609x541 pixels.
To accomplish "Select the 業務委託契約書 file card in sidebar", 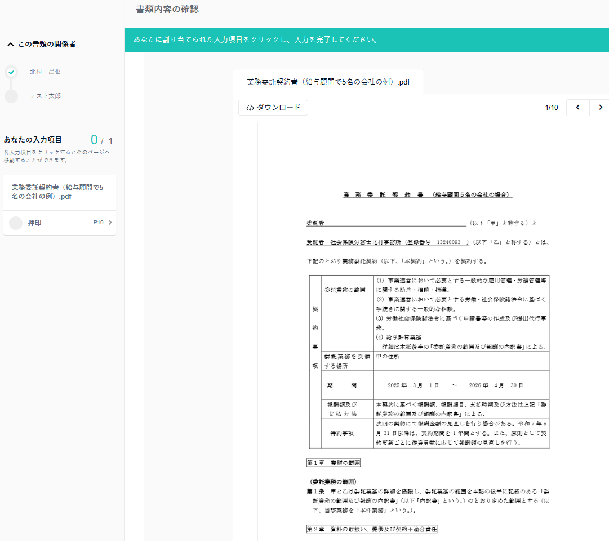I will 59,192.
